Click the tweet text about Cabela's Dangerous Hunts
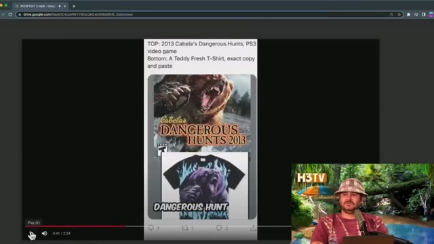434x244 pixels. click(201, 55)
